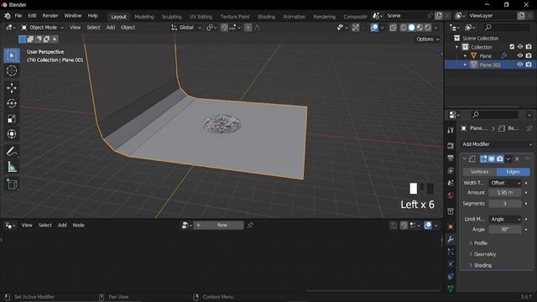Click the Blender logo menu icon

(x=8, y=16)
